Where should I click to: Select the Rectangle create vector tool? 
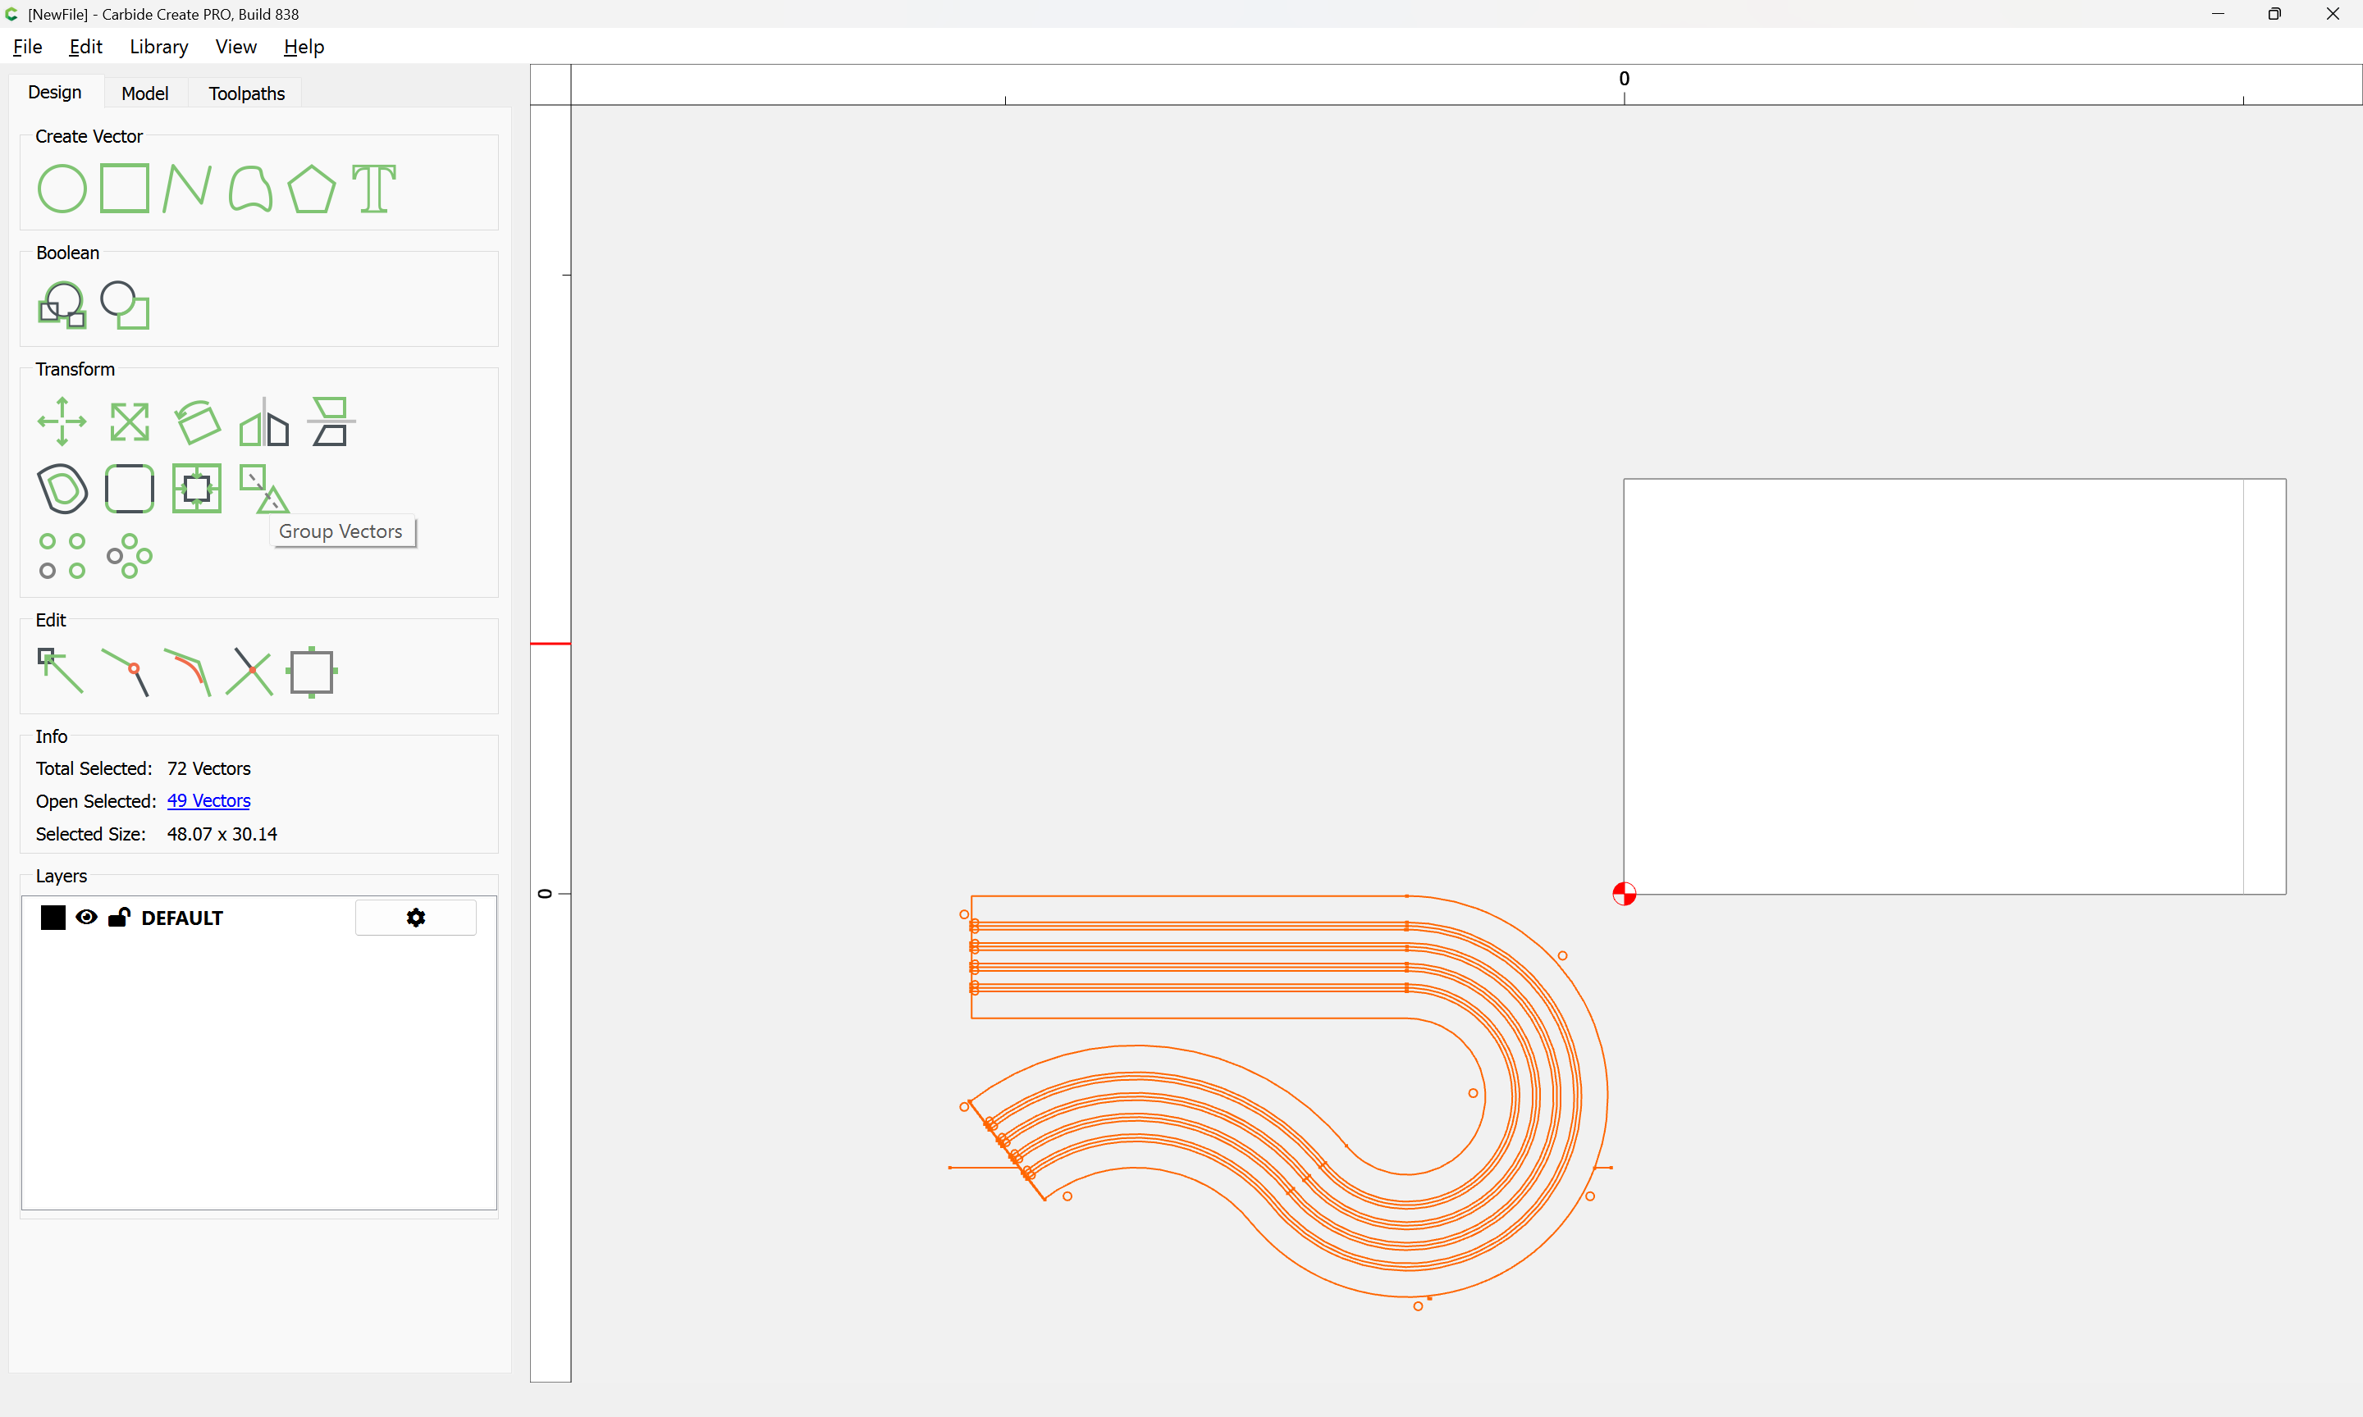tap(124, 188)
